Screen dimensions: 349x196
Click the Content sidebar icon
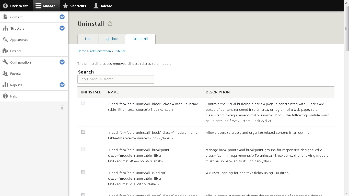coord(5,17)
